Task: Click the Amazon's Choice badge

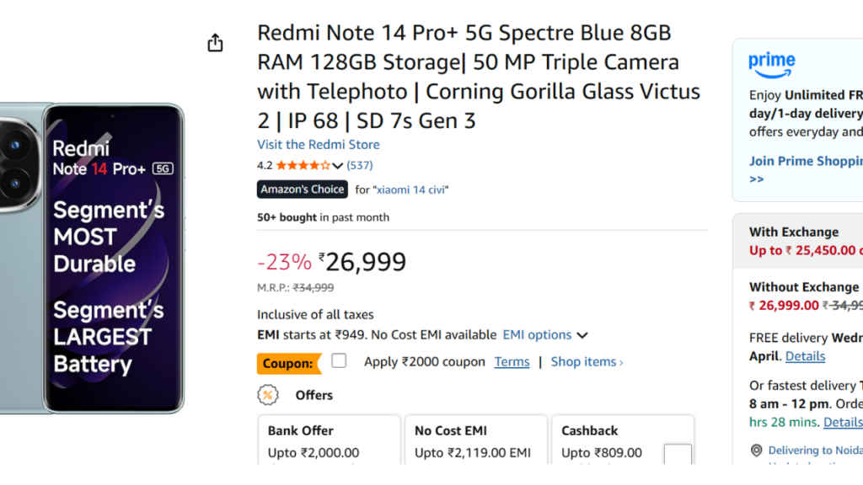Action: (x=303, y=189)
